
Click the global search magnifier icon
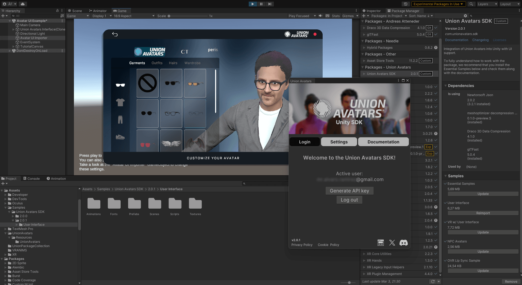(x=471, y=4)
